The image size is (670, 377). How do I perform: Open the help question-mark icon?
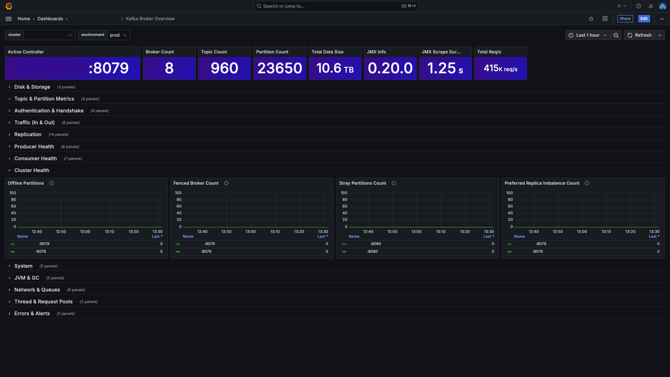639,6
